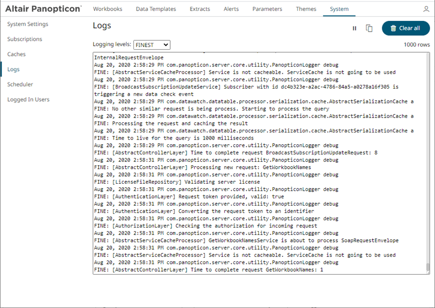Open the Caches page

click(x=16, y=54)
